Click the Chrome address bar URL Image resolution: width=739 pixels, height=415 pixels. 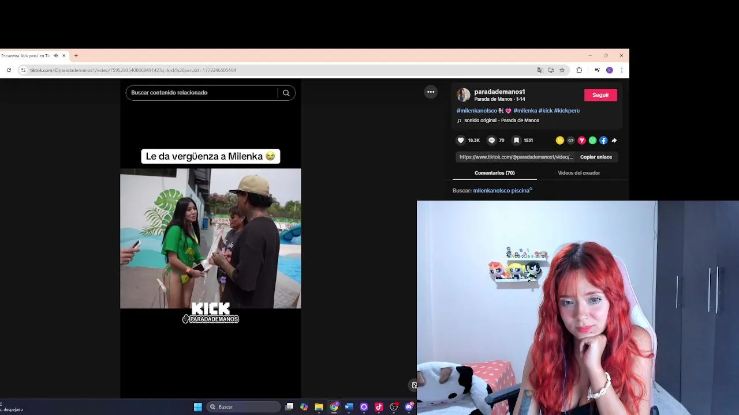(x=133, y=70)
